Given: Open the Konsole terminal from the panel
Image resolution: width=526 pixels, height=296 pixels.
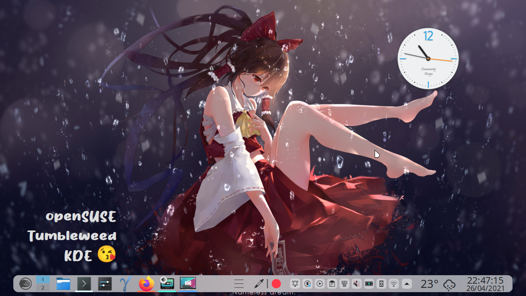Looking at the screenshot, I should coord(84,284).
